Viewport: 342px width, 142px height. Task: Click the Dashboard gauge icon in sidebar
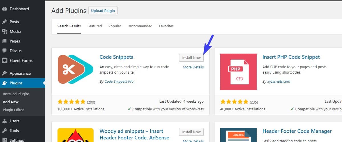(x=4, y=9)
